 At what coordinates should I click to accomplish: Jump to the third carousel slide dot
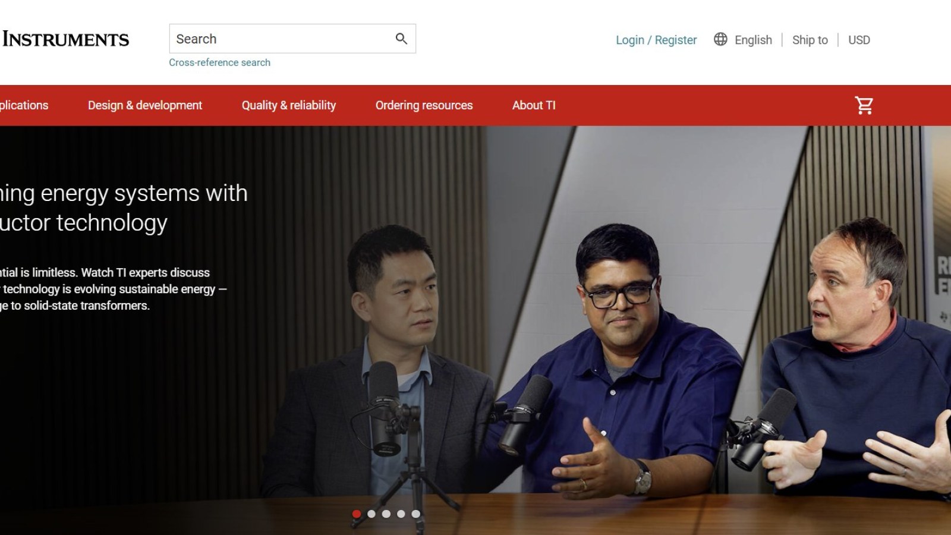point(386,514)
